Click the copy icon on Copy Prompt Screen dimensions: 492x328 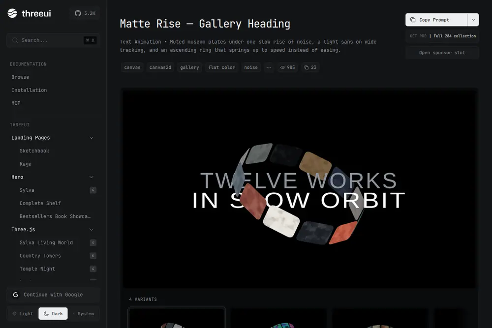click(413, 20)
